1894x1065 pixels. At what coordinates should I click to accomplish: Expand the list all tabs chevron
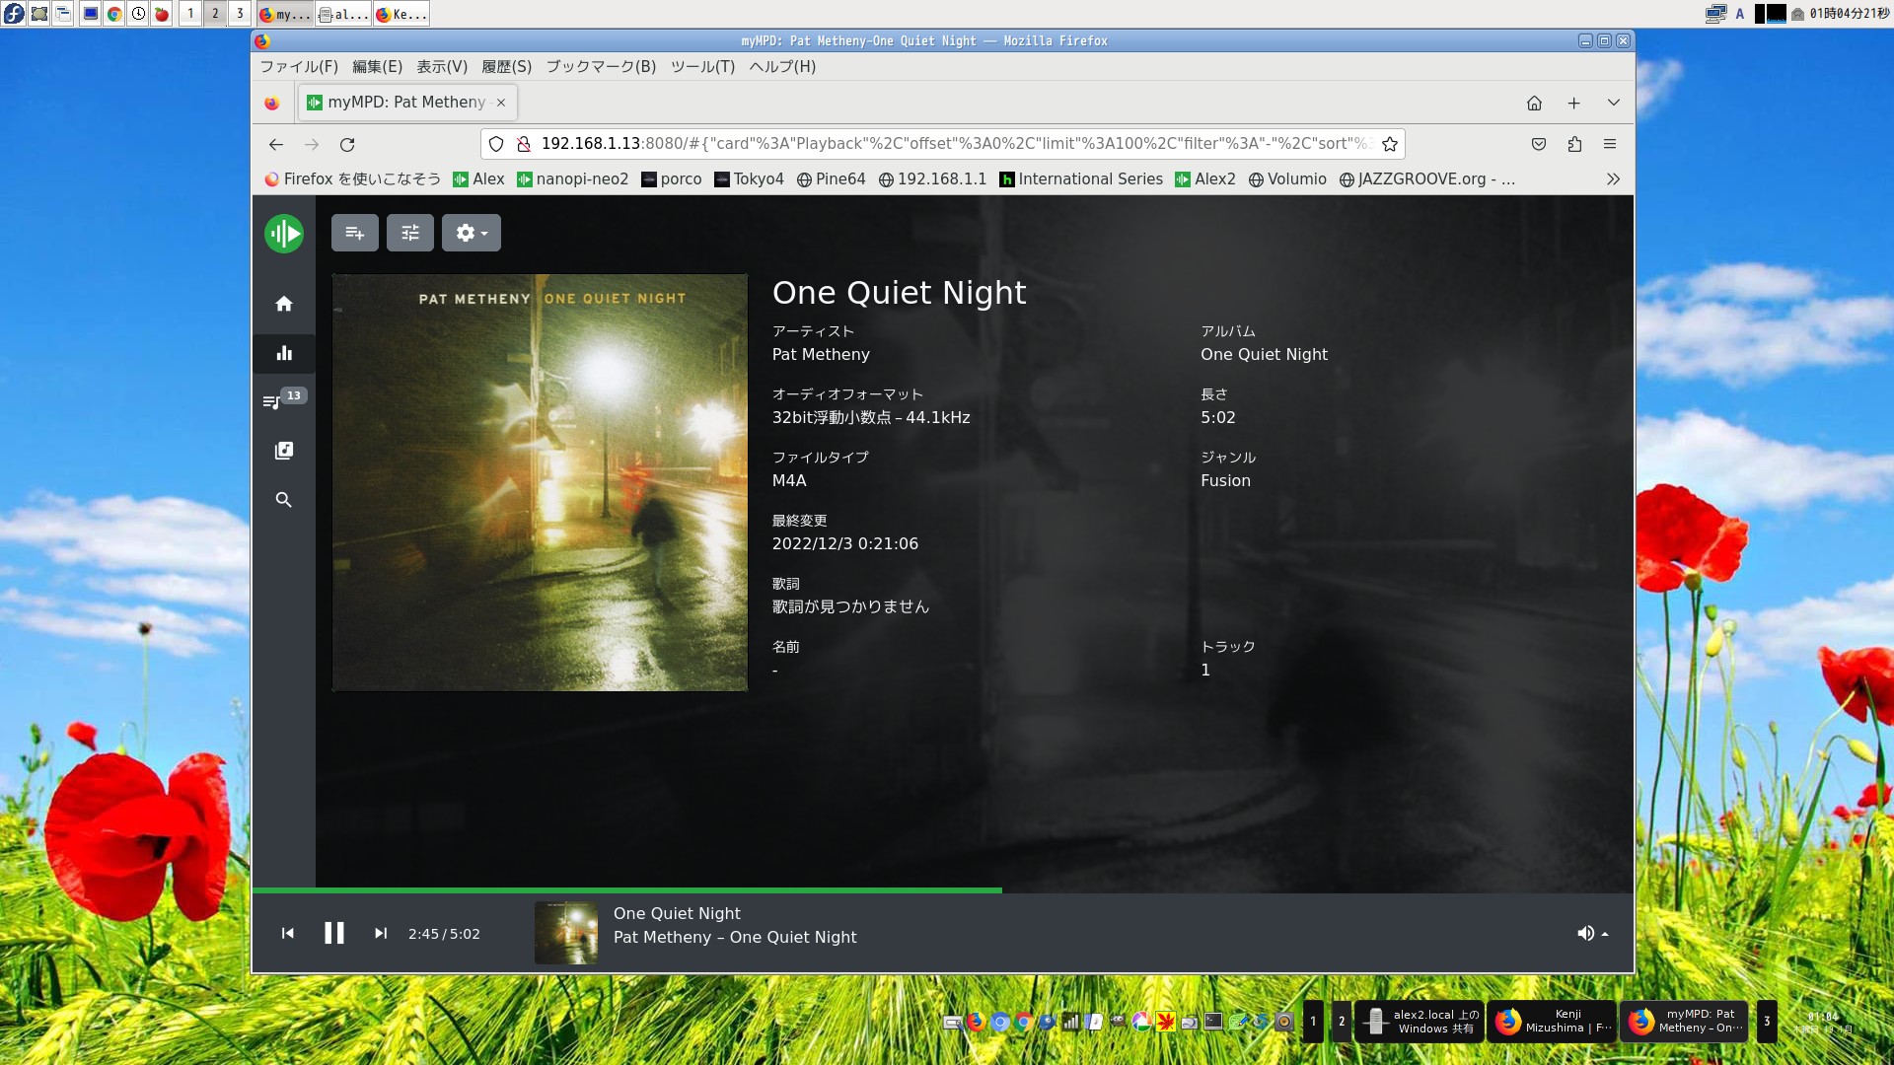coord(1614,103)
